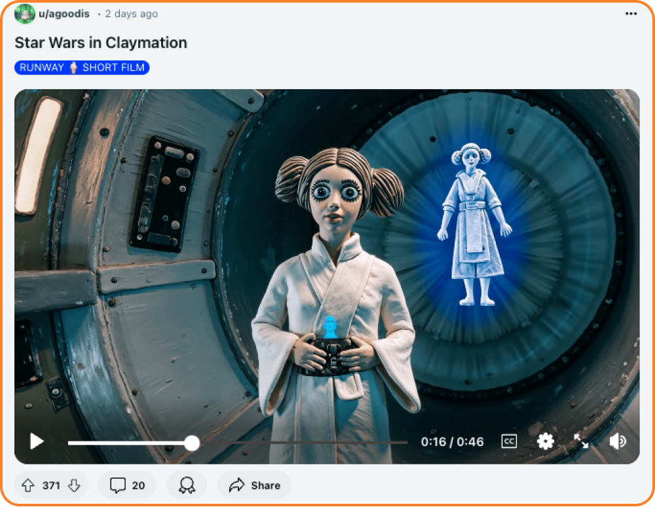The image size is (655, 507).
Task: Share the post
Action: click(254, 485)
